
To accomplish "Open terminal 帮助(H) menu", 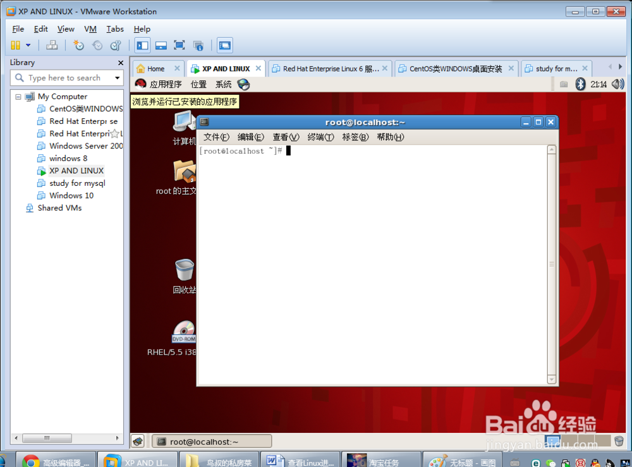I will pyautogui.click(x=390, y=137).
